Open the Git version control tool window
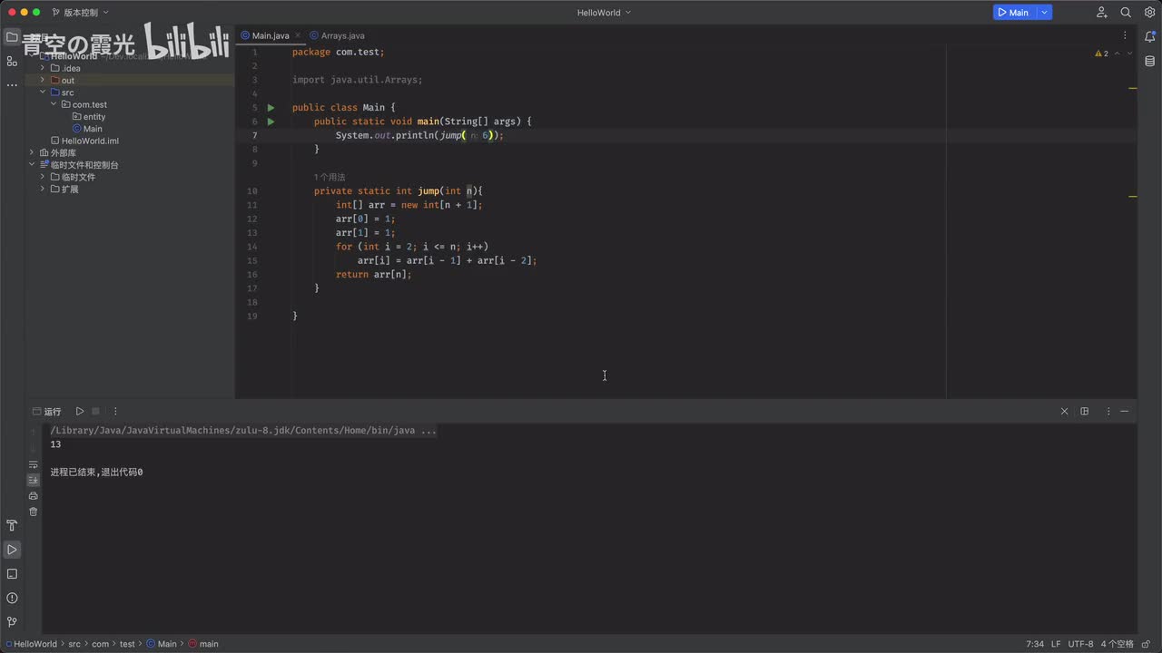 [12, 622]
